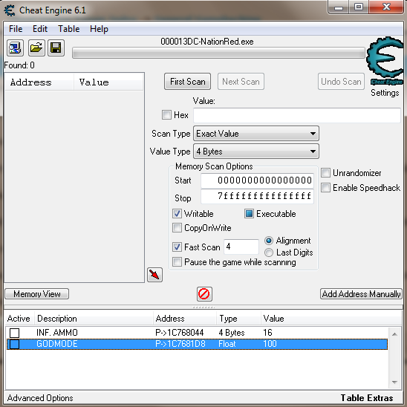The width and height of the screenshot is (407, 407).
Task: Click the Fast Scan alignment value field
Action: pos(241,247)
